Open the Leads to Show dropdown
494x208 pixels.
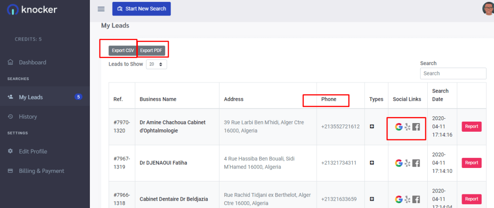156,64
